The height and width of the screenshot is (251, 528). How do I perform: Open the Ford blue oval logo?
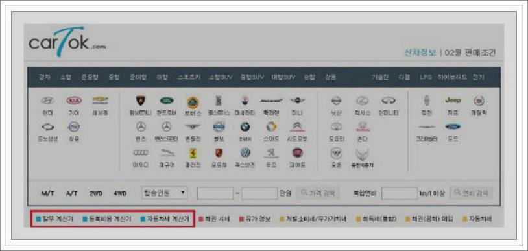coord(453,126)
